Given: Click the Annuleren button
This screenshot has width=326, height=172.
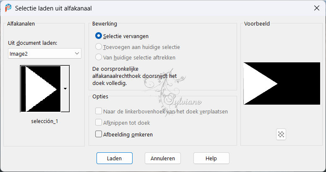Looking at the screenshot, I should 163,158.
